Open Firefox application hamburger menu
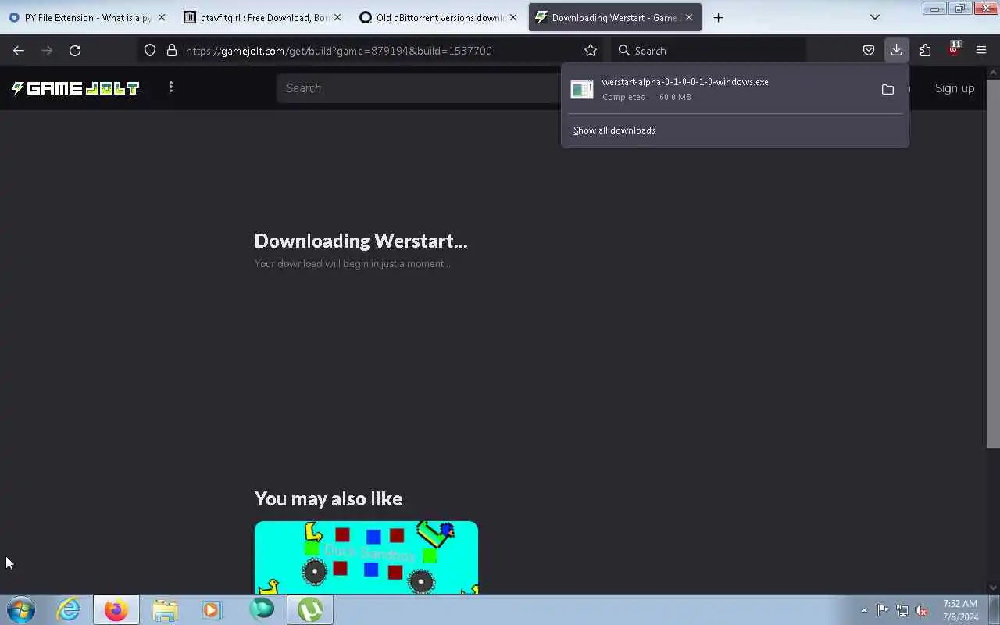The height and width of the screenshot is (625, 1000). pos(981,51)
